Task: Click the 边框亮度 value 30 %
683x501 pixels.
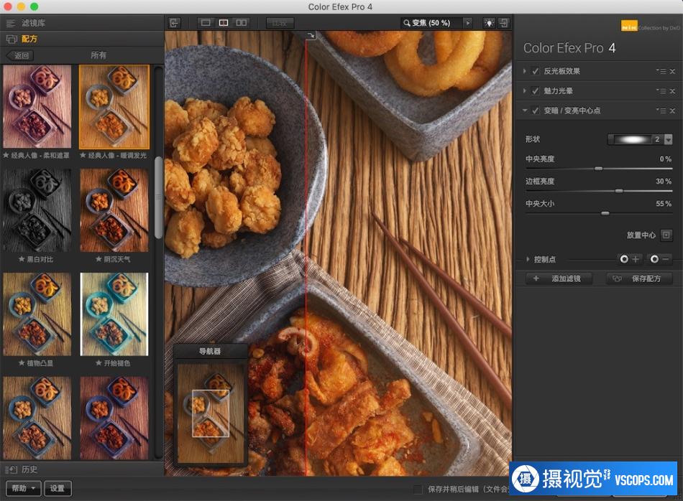Action: point(664,182)
